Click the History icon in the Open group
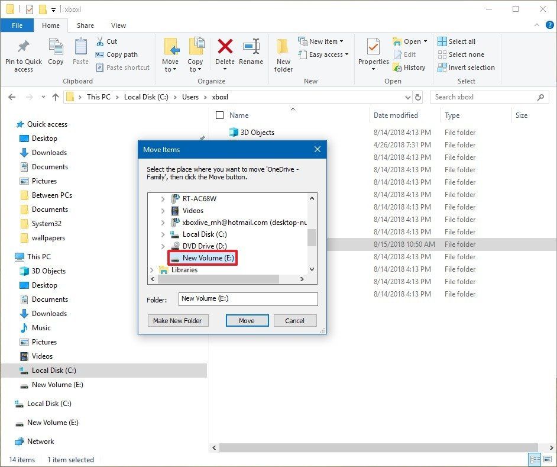Viewport: 557px width, 467px height. tap(399, 67)
